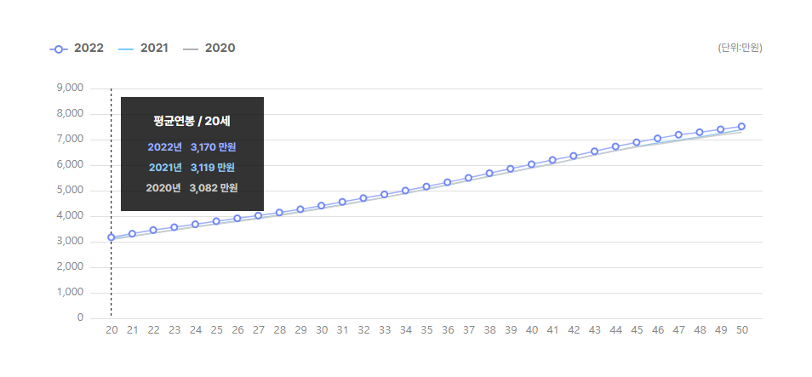Click the 2020년 3,082 만원 tooltip row
812x377 pixels.
click(x=192, y=187)
